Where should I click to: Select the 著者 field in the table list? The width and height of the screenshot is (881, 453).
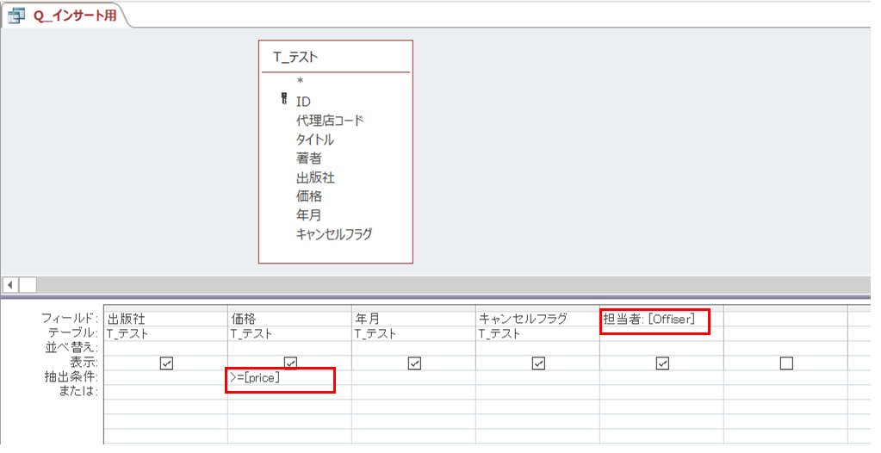point(309,158)
